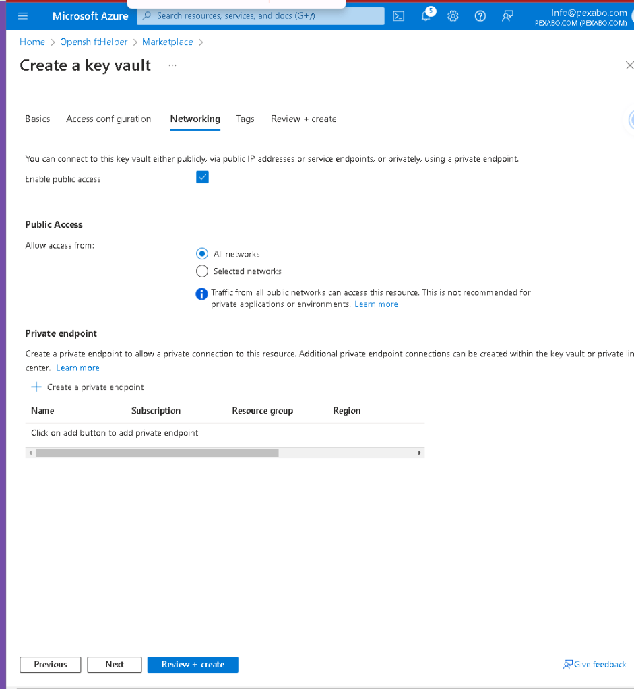Open Learn more link under Public Access

(x=376, y=304)
